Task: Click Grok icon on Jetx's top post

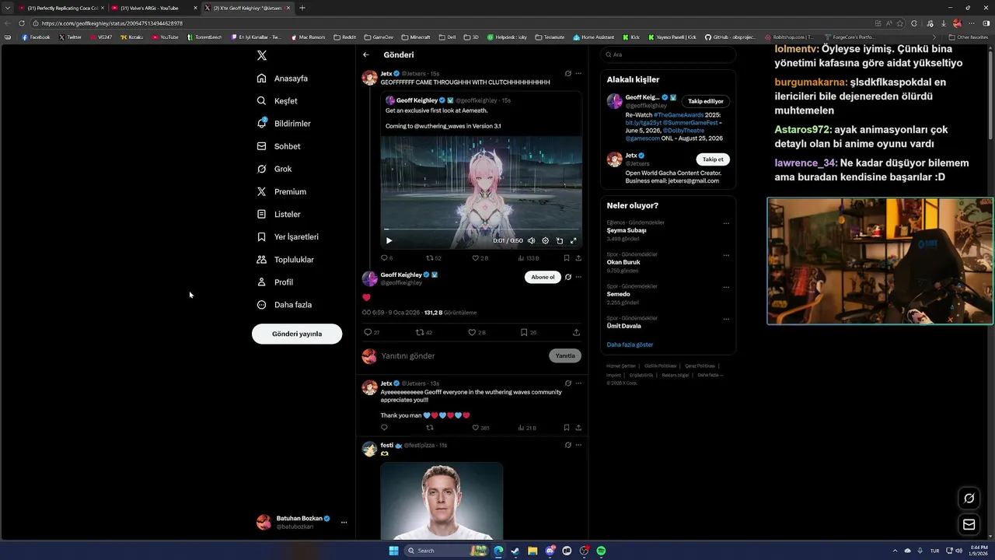Action: 568,73
